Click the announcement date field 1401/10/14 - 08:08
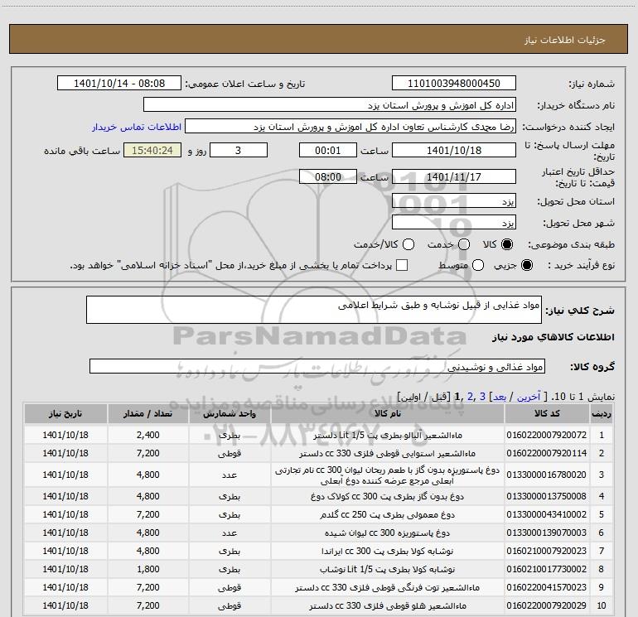638x617 pixels. tap(119, 83)
